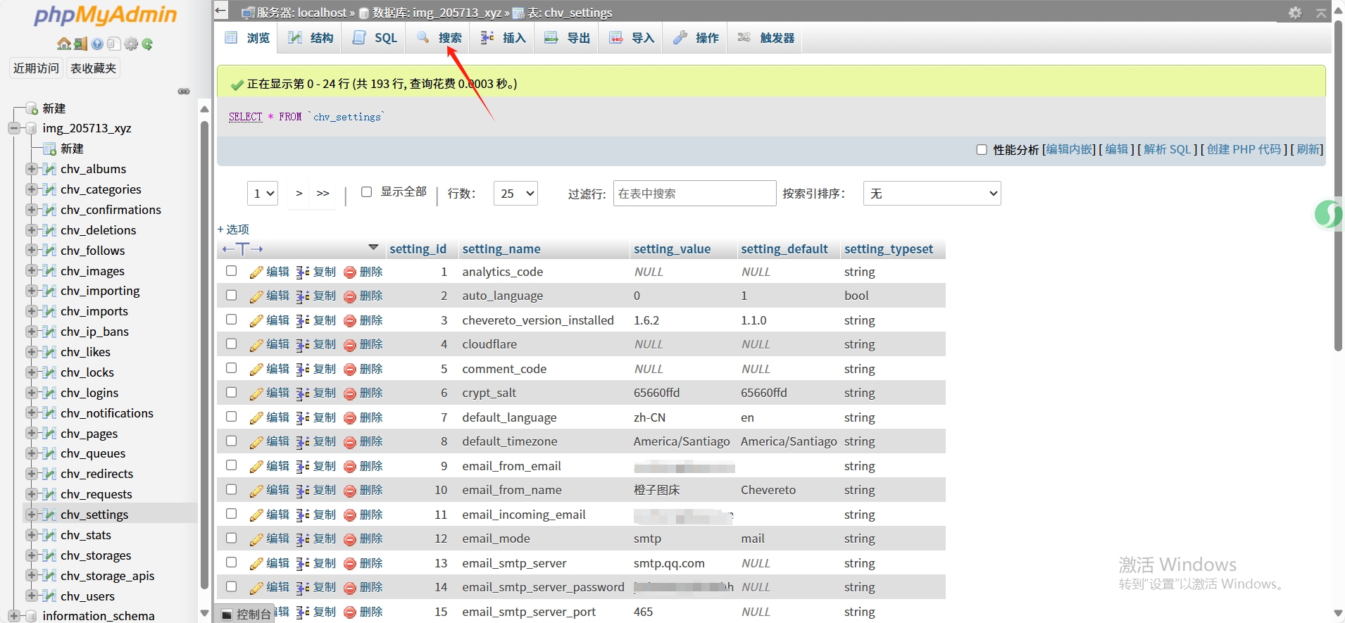Expand the Options link above table
This screenshot has width=1345, height=623.
pos(233,229)
